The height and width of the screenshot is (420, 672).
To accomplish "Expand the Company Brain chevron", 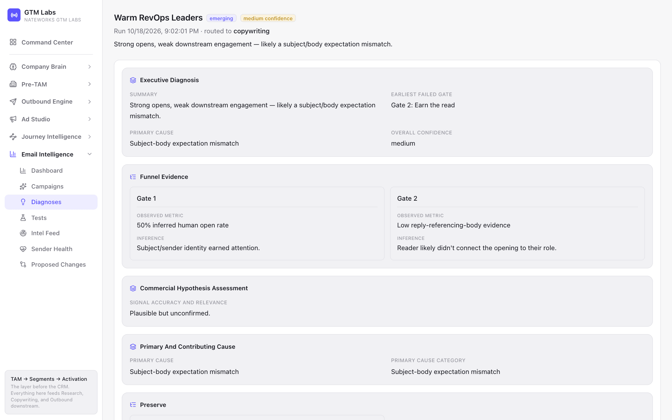I will 90,67.
